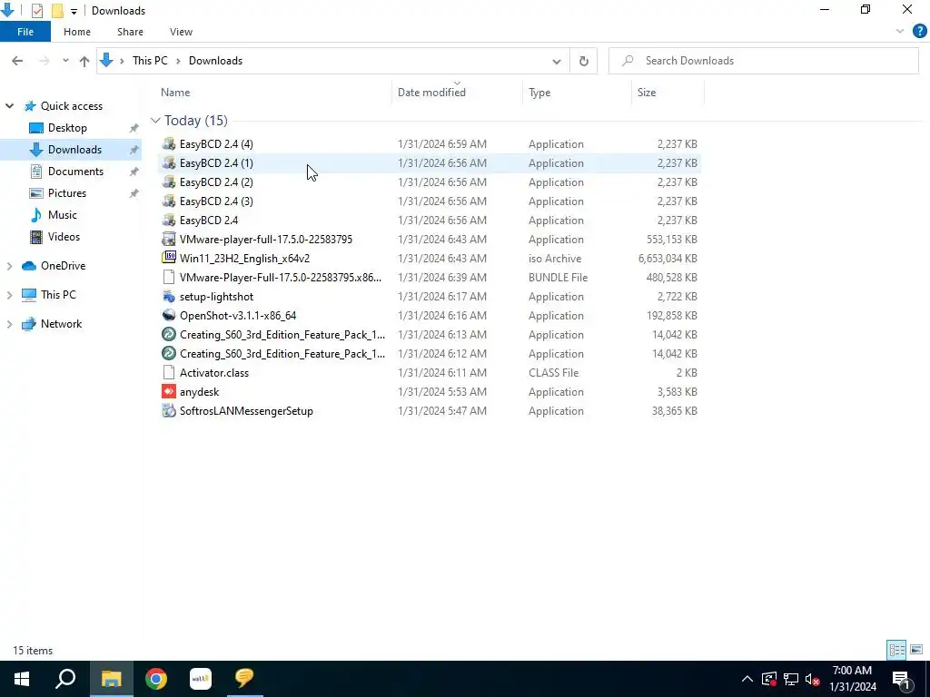Expand the Network tree node

tap(9, 324)
